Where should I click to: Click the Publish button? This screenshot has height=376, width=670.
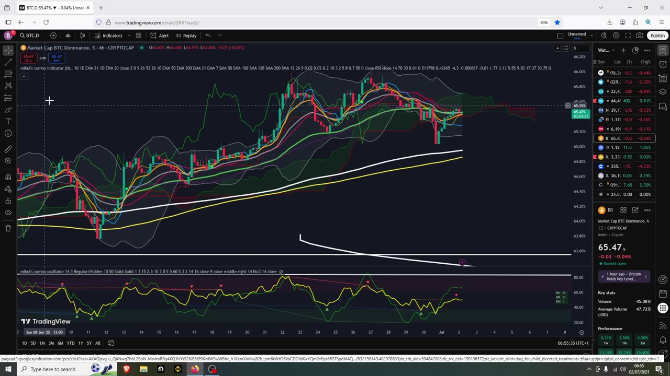click(x=657, y=36)
